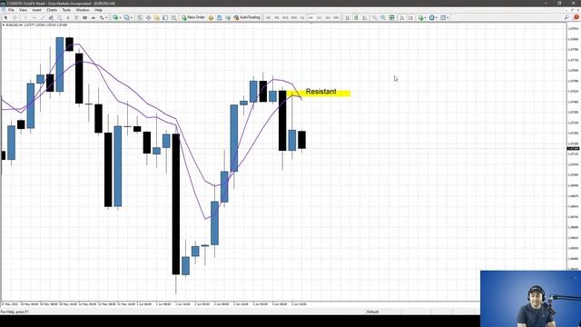
Task: Open the Help menu
Action: [98, 10]
